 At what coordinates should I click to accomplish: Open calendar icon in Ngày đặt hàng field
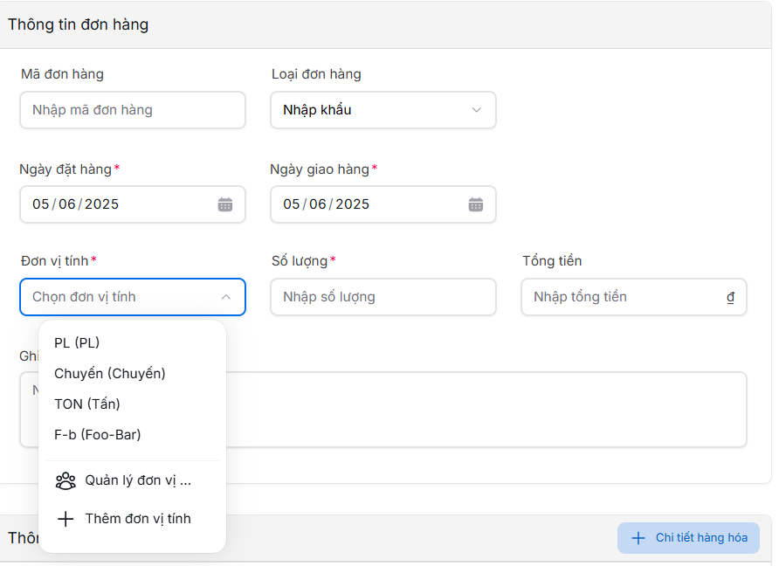[x=225, y=204]
